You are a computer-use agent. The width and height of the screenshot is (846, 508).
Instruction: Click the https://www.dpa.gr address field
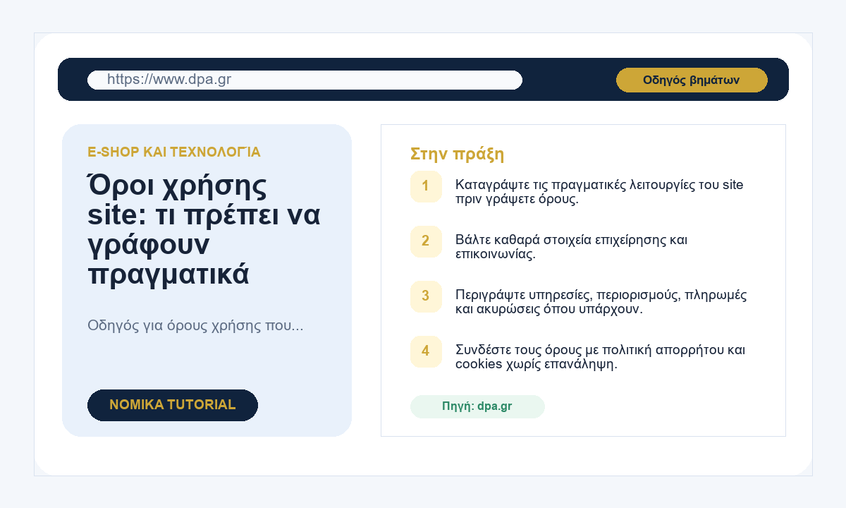click(x=305, y=80)
